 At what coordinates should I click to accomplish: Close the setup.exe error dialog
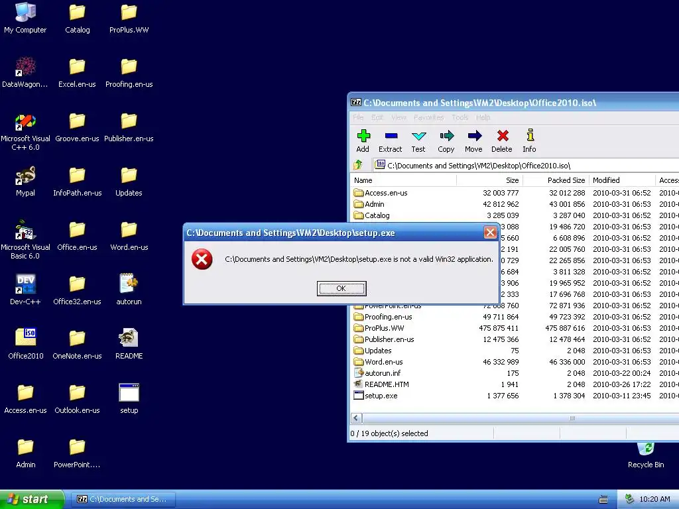pos(490,233)
